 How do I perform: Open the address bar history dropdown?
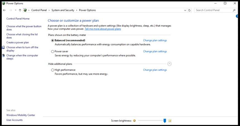point(185,10)
